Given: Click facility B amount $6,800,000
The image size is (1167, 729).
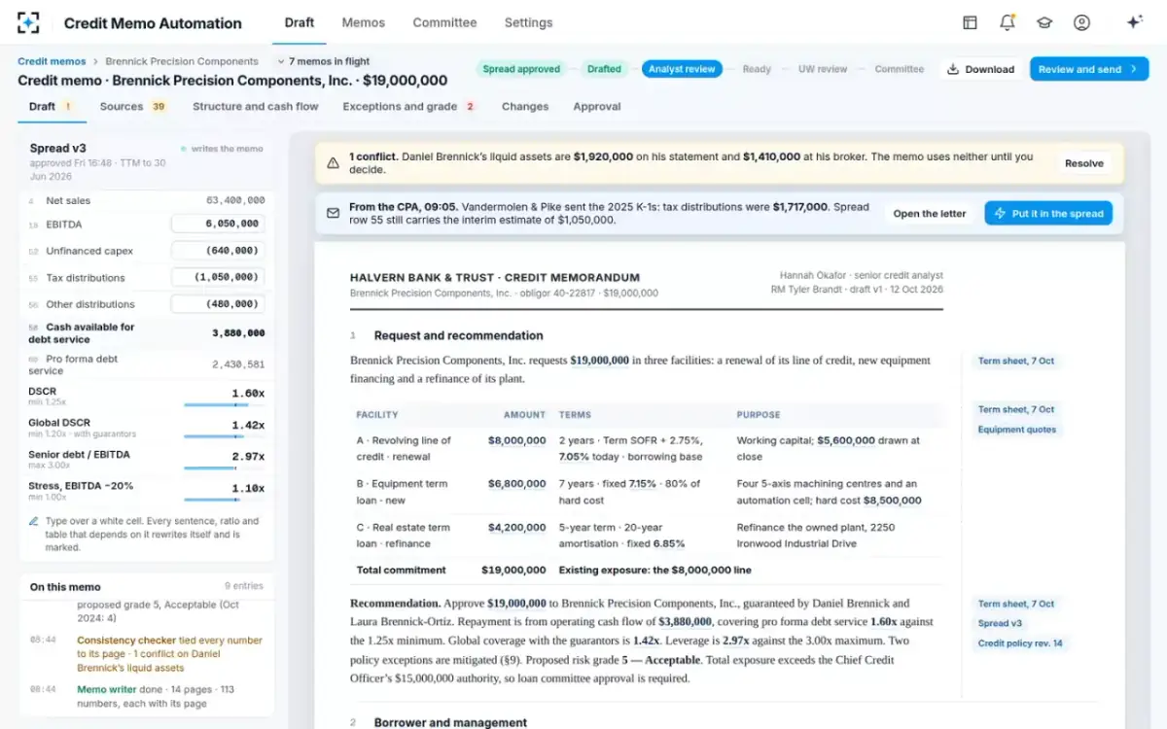Looking at the screenshot, I should pos(516,484).
